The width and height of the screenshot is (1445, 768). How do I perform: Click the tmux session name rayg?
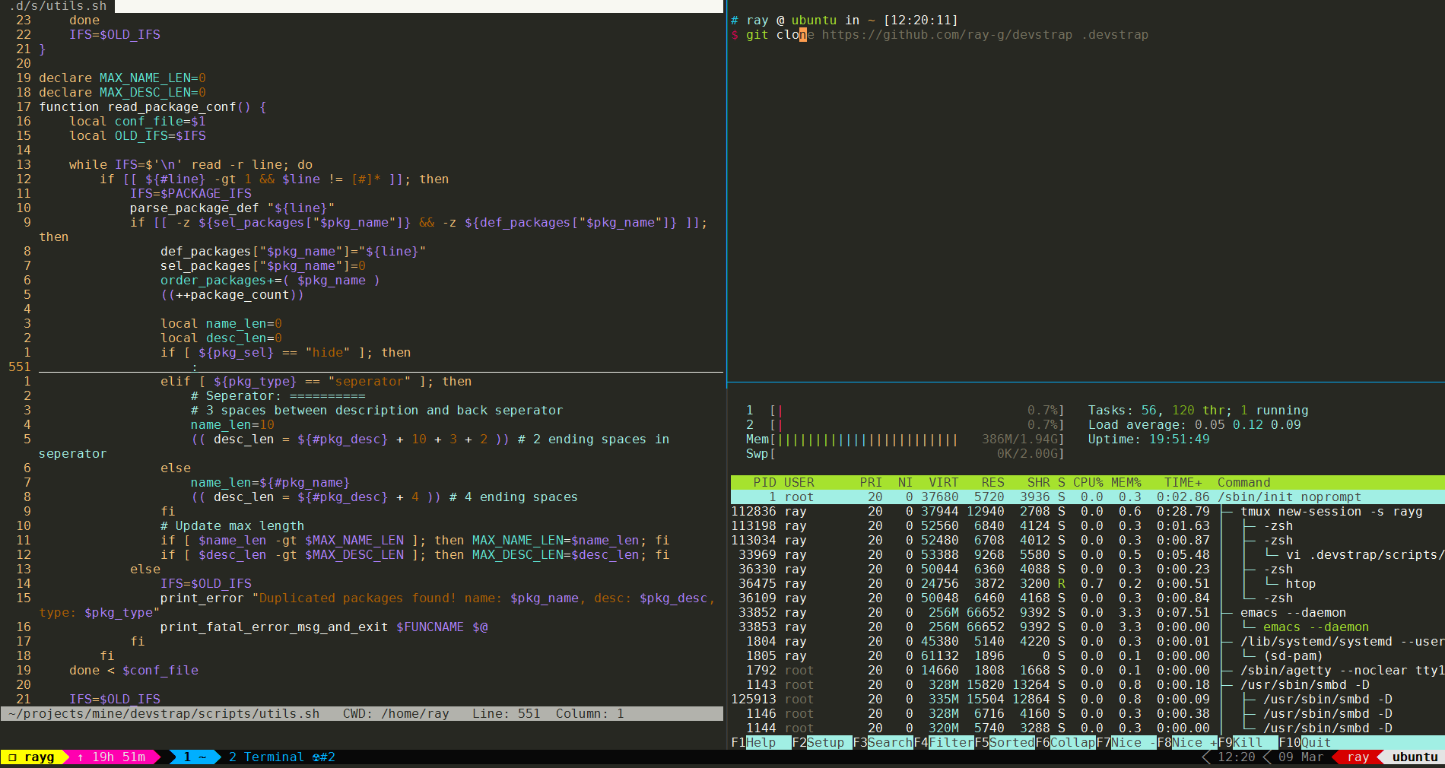click(x=40, y=757)
